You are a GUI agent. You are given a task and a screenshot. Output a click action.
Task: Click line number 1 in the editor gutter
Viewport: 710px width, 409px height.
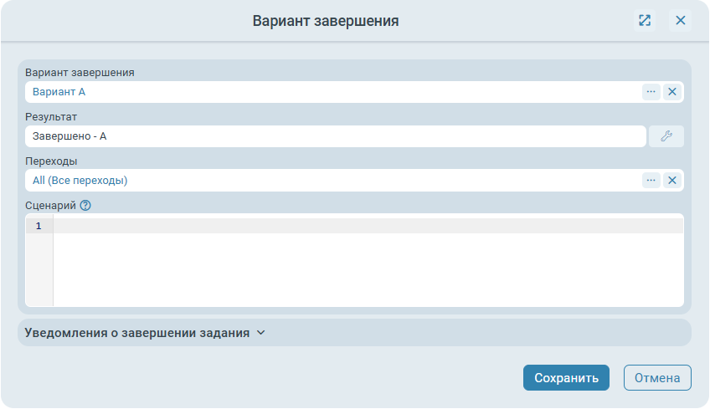39,227
